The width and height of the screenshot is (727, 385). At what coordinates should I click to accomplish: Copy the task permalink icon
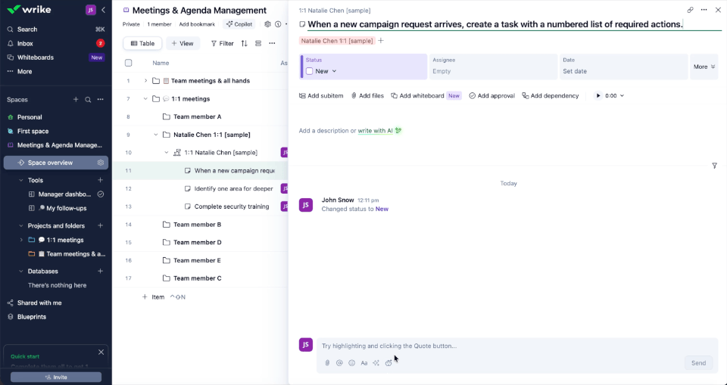(x=691, y=10)
